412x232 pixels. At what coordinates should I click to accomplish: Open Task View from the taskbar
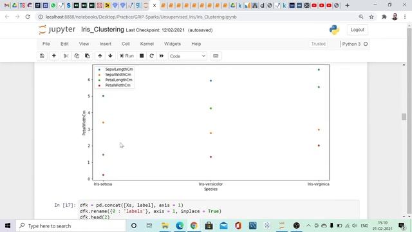tap(149, 226)
